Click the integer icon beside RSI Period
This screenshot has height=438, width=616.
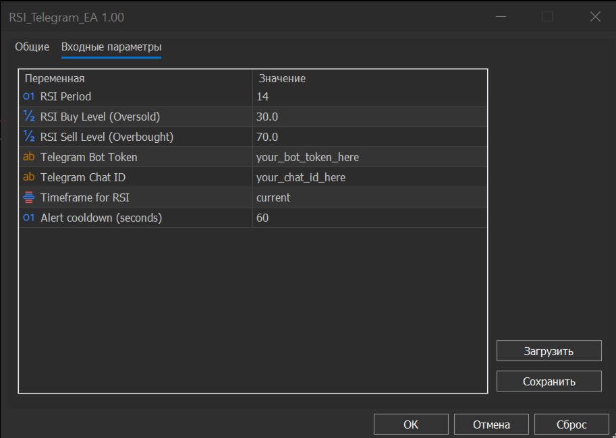28,96
